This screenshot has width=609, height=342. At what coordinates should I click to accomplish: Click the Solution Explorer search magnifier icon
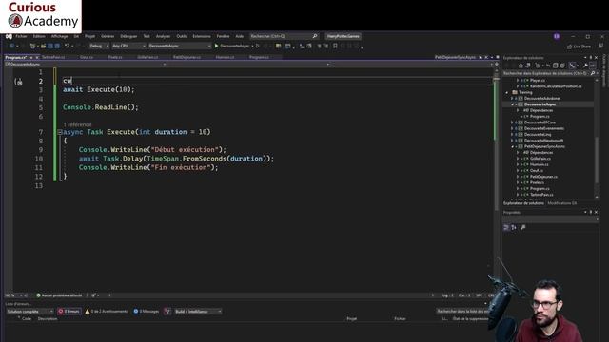[592, 73]
